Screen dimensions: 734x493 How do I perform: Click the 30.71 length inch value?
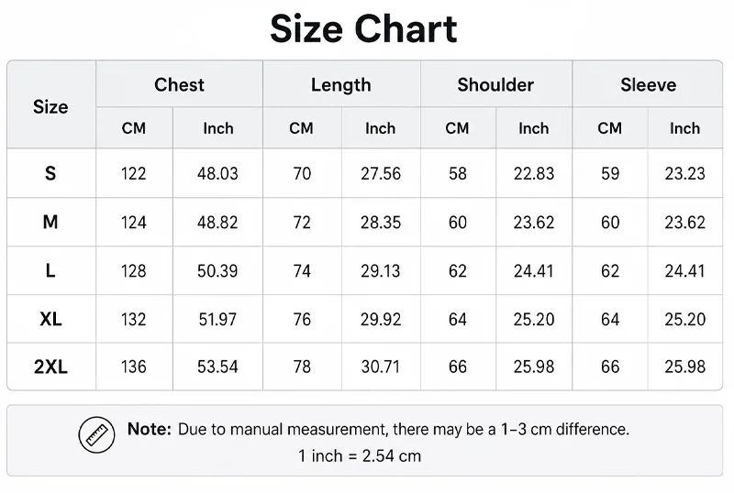(381, 367)
